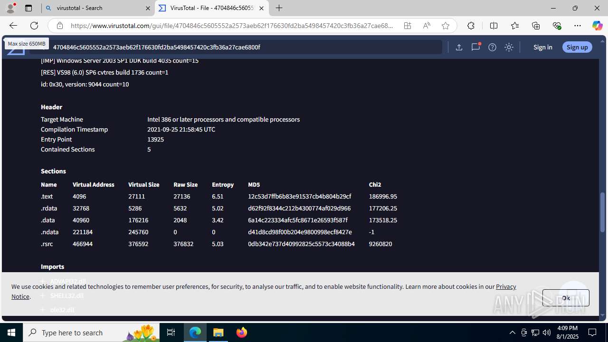Viewport: 608px width, 342px height.
Task: Open browser Extensions menu
Action: 471,26
